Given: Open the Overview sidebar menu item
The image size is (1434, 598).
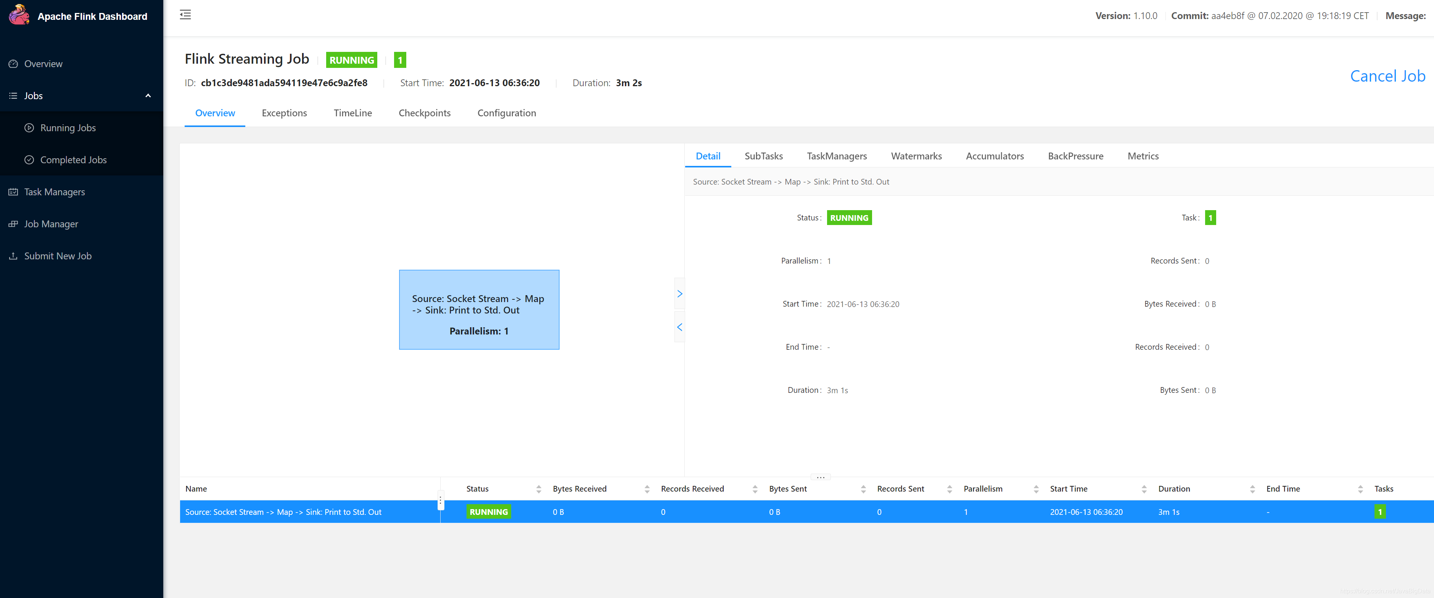Looking at the screenshot, I should [x=81, y=64].
